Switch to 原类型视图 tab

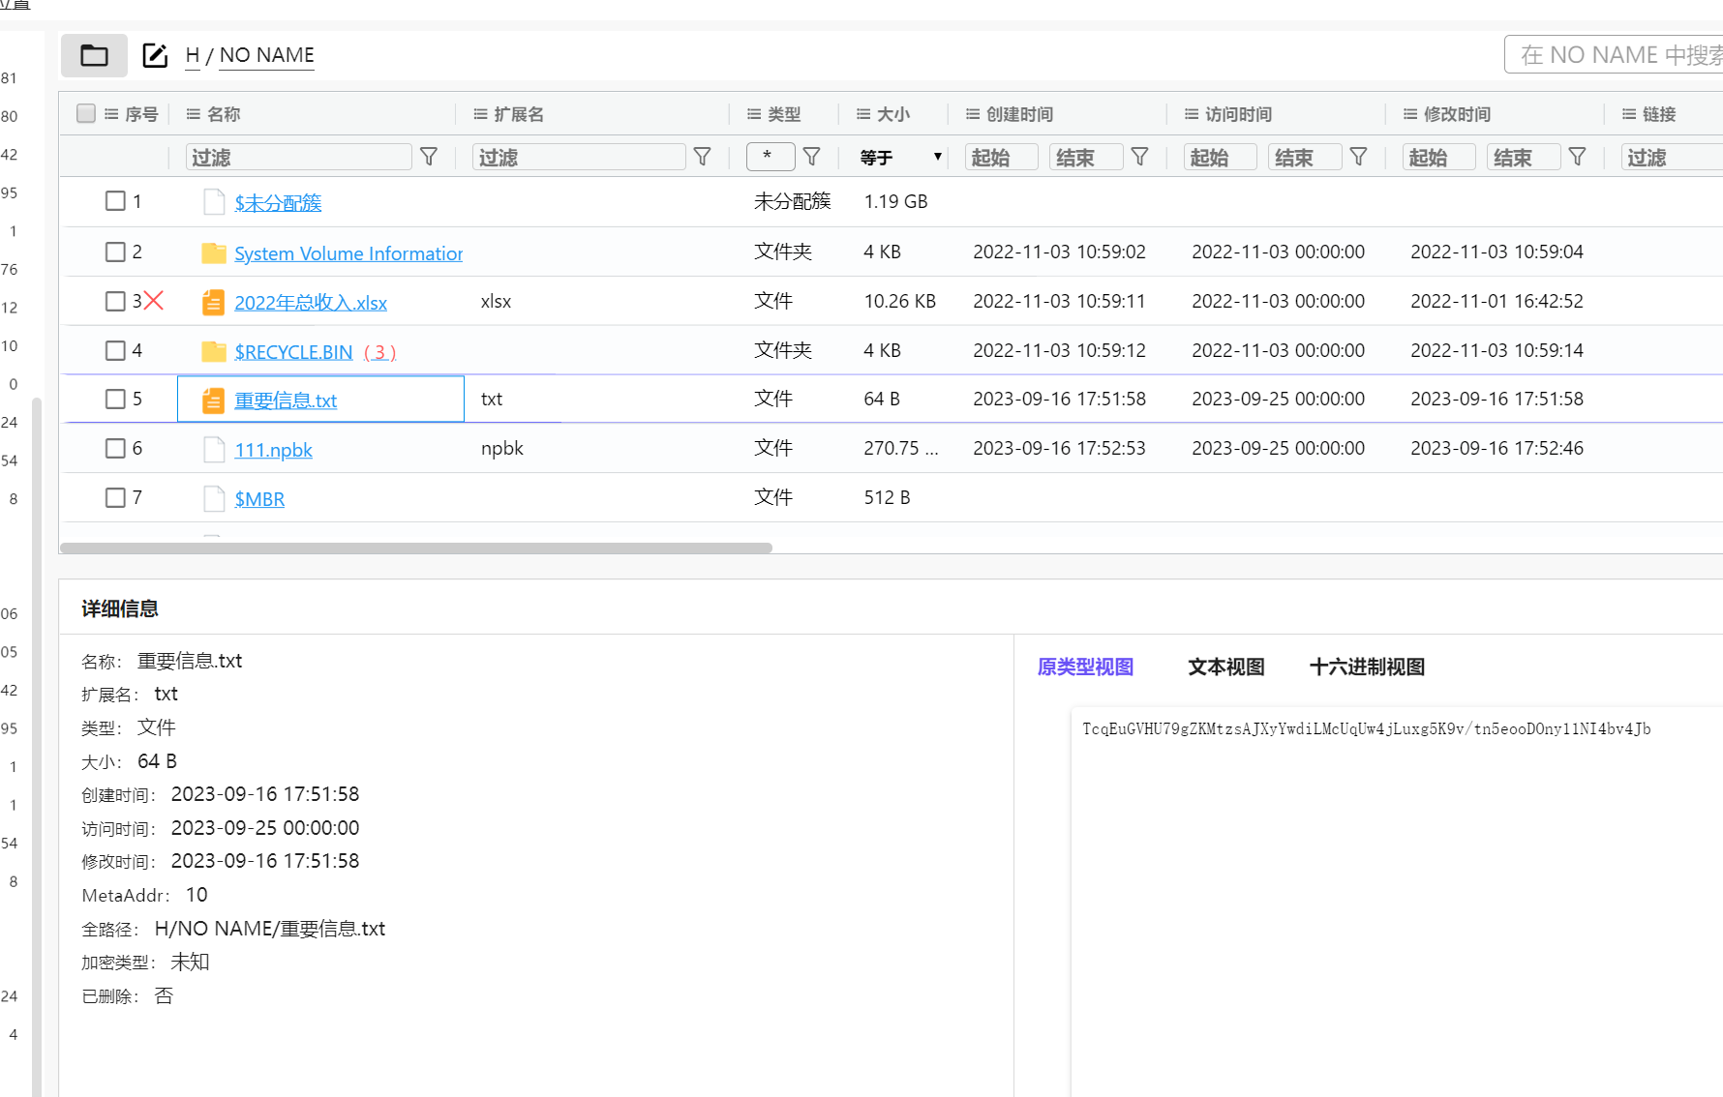[x=1085, y=667]
